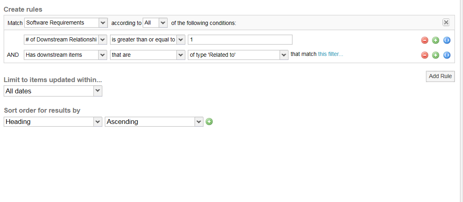Click the 'this filter...' link
Viewport: 463px width, 202px height.
pos(330,54)
